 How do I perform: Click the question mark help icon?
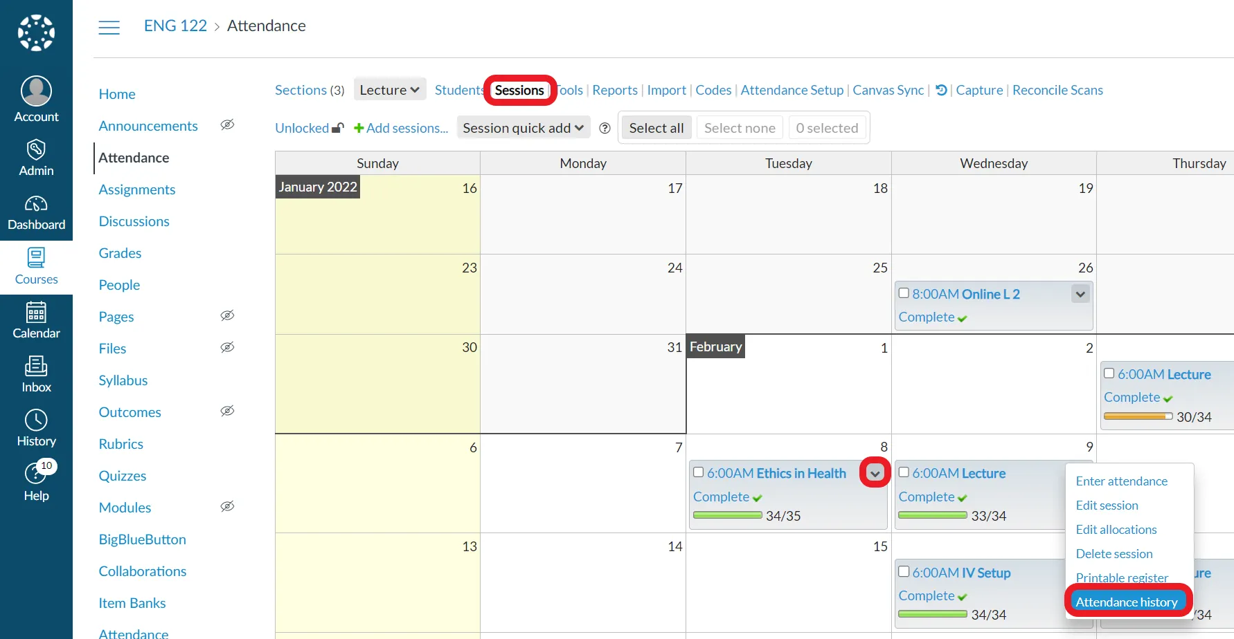(x=605, y=128)
